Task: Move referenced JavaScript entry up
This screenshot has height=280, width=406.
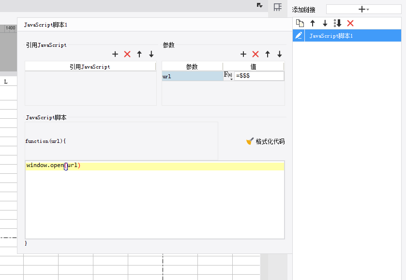Action: coord(139,54)
